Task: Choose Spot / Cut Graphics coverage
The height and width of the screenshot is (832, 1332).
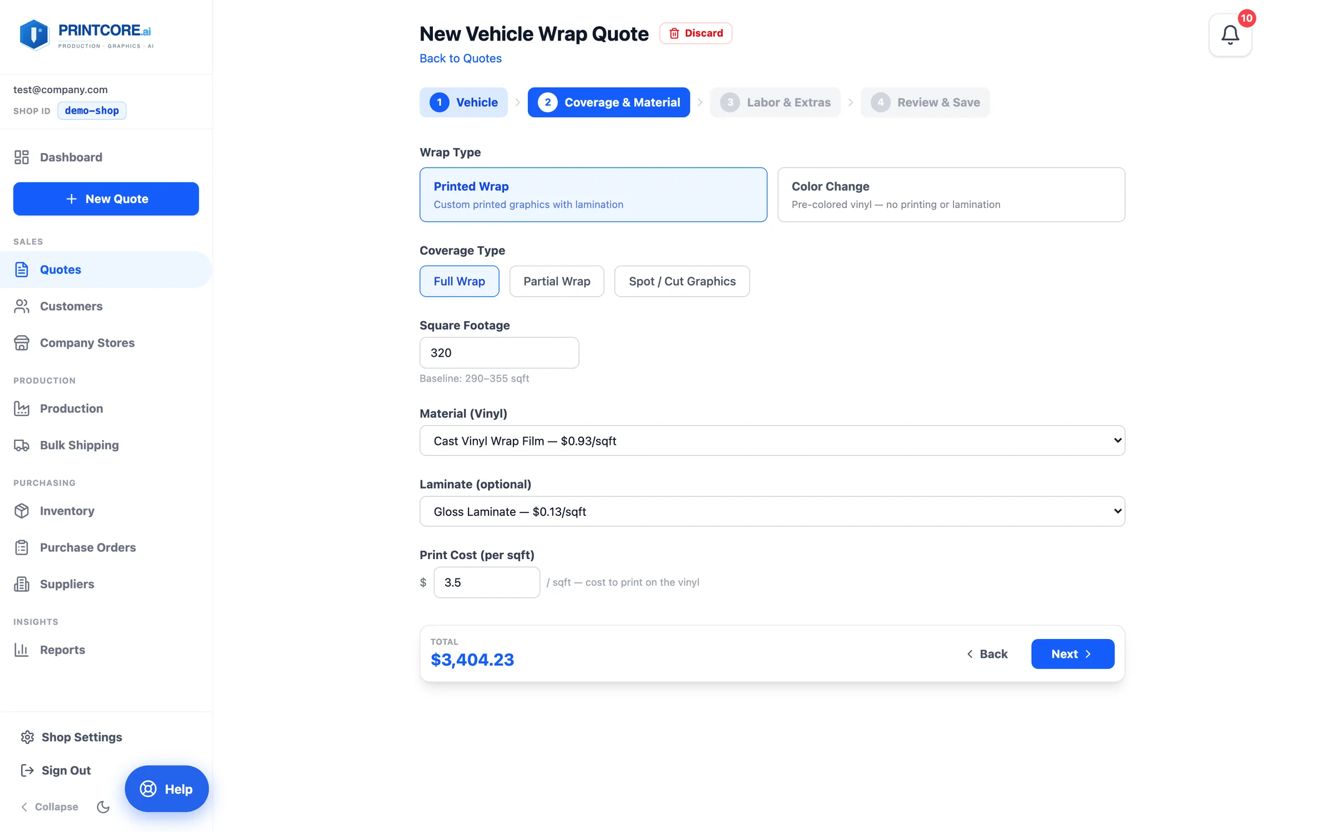Action: pos(682,281)
